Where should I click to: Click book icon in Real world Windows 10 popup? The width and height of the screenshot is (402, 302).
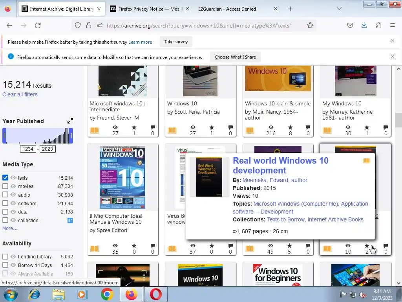367,161
